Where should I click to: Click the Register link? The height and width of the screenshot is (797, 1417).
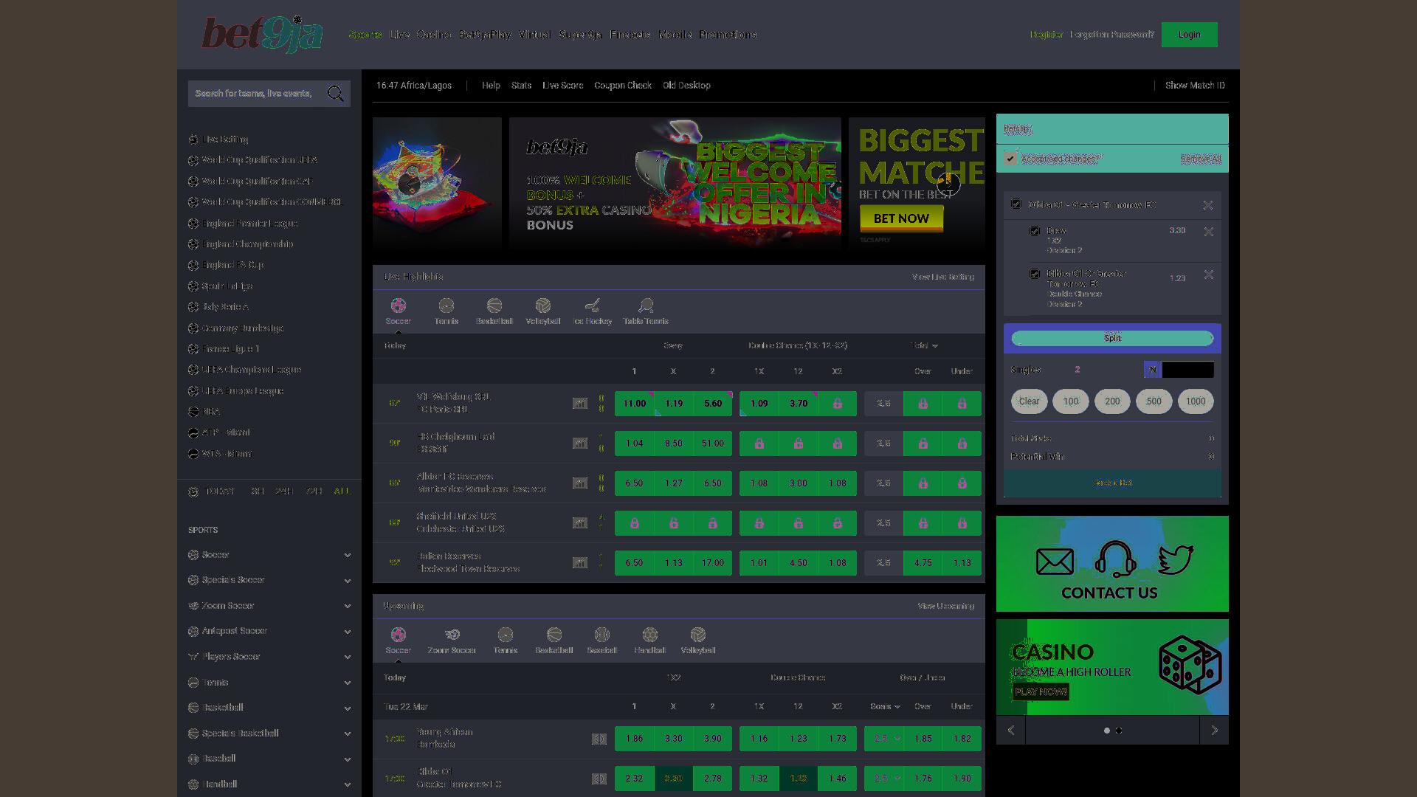tap(1047, 35)
